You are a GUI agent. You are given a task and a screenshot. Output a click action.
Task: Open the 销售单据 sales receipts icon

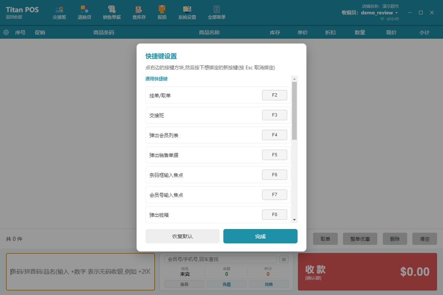[x=112, y=13]
